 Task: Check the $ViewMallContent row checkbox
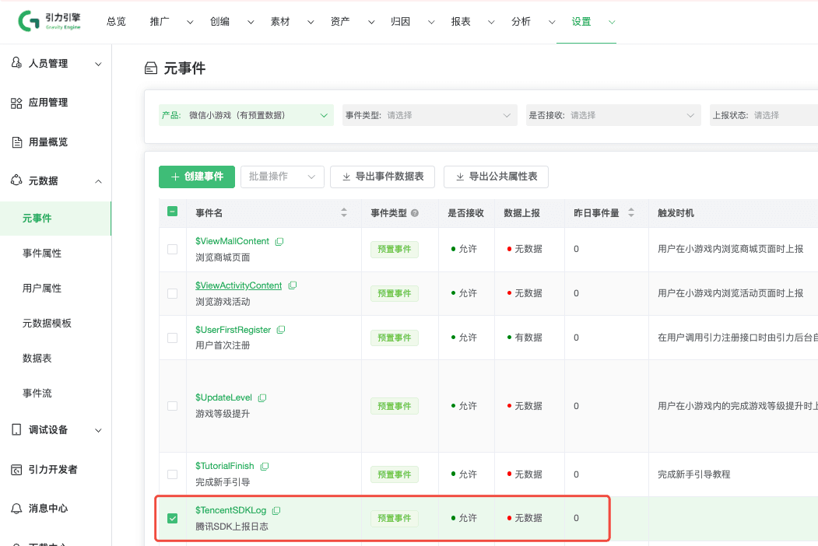click(x=172, y=249)
